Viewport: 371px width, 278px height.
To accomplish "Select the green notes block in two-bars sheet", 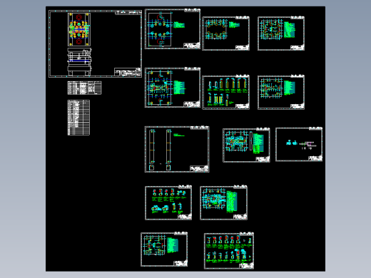I will click(x=179, y=135).
